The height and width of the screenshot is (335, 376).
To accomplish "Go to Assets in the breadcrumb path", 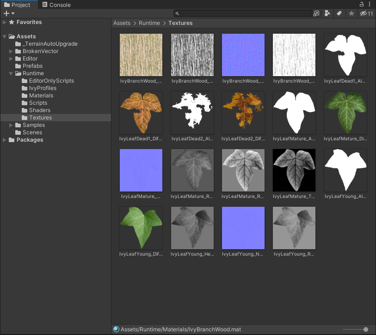I will (x=122, y=23).
